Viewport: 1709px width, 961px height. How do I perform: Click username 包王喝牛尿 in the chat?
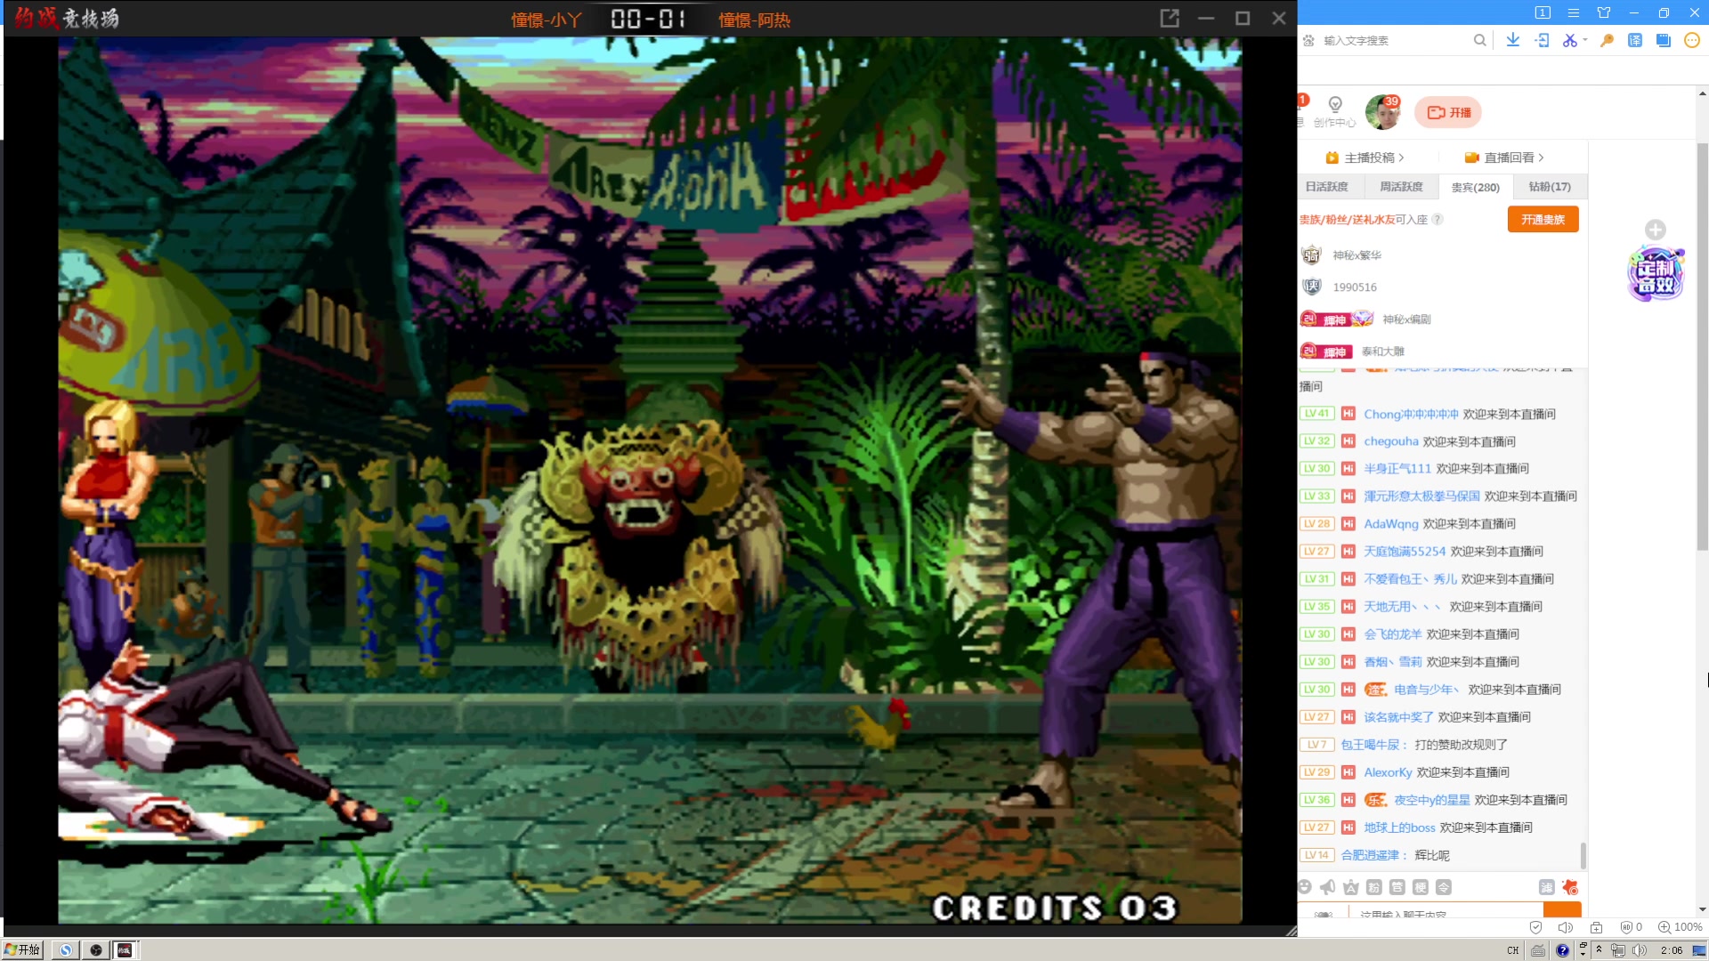[x=1371, y=745]
